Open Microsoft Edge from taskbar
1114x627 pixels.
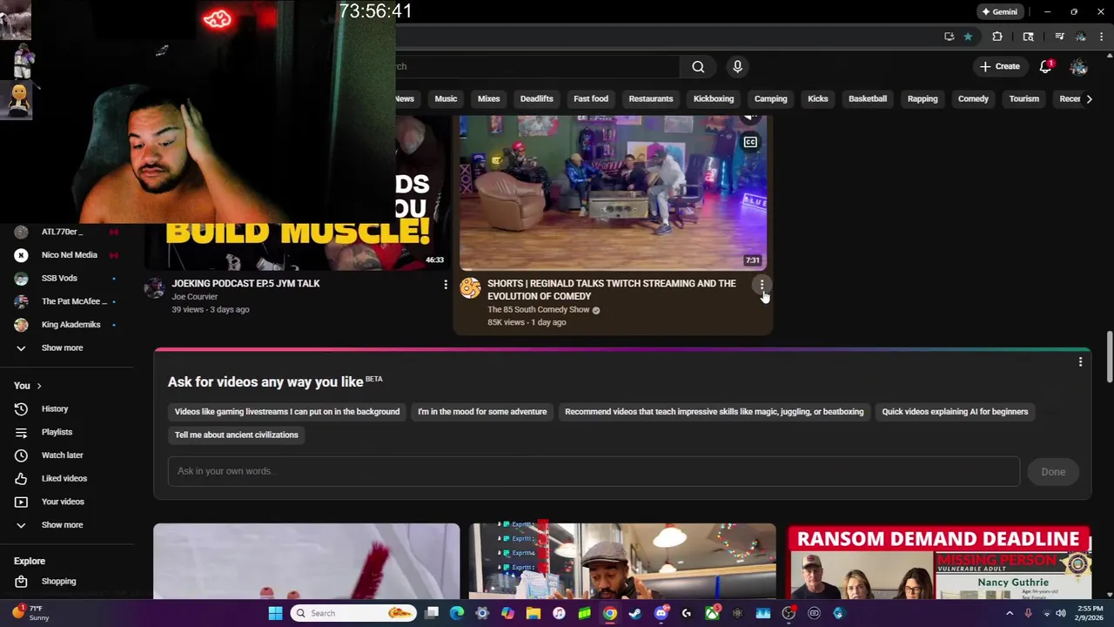(x=457, y=613)
